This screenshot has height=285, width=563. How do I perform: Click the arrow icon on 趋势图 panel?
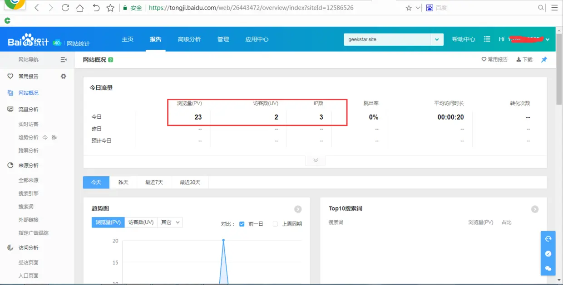(298, 209)
